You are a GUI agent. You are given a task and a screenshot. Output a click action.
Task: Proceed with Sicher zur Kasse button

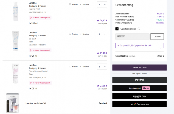click(x=139, y=68)
